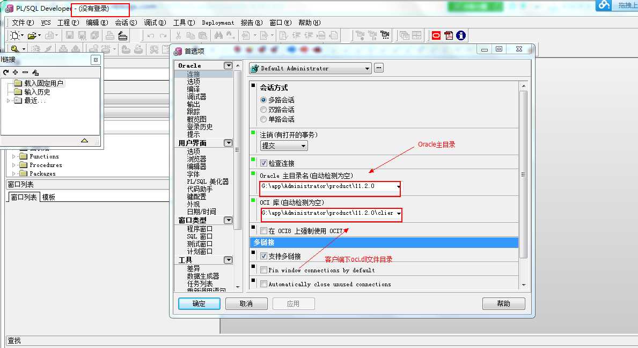Toggle the 检查连接 checkbox
This screenshot has height=348, width=638.
click(263, 163)
